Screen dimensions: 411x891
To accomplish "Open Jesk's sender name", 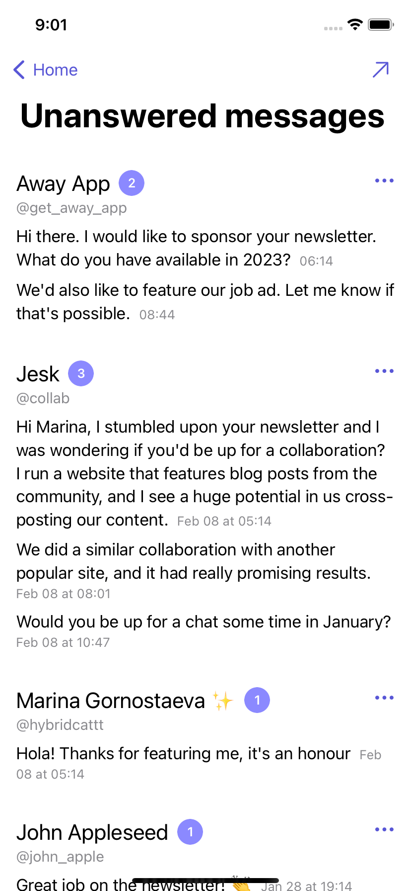I will (x=38, y=374).
